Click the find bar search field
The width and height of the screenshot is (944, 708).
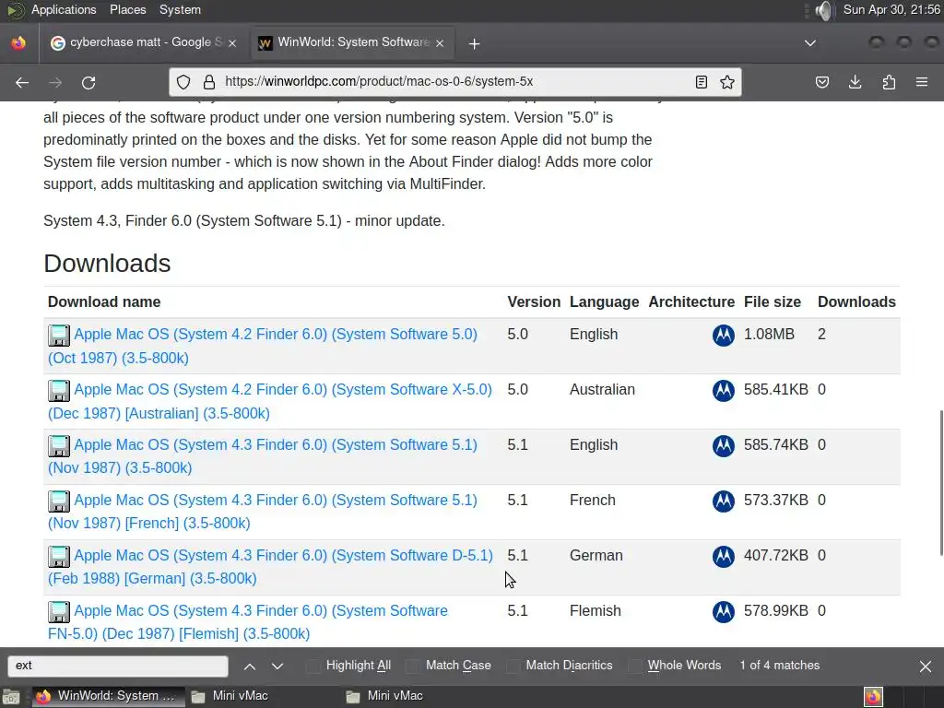118,666
